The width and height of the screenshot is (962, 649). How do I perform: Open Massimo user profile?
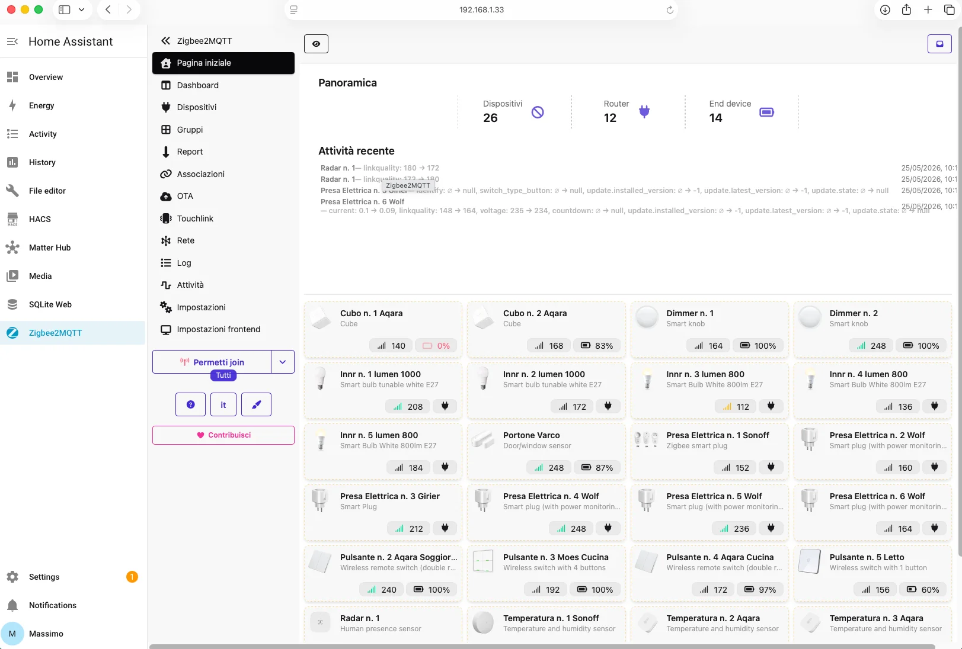(x=72, y=634)
